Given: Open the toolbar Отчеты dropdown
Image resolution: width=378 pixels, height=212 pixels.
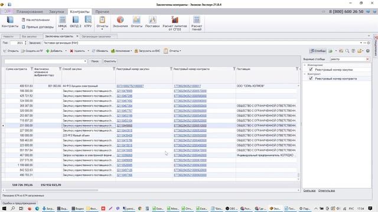Looking at the screenshot, I should click(172, 51).
